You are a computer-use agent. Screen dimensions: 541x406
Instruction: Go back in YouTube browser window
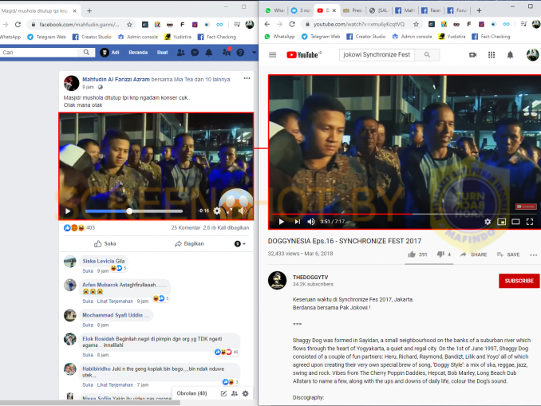(267, 24)
